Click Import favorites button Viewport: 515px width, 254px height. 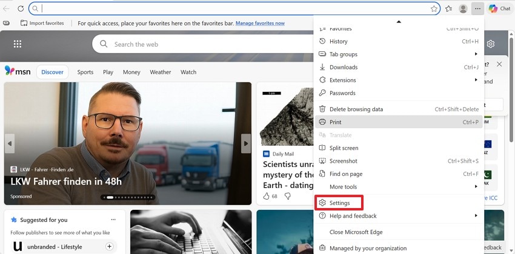pos(42,23)
